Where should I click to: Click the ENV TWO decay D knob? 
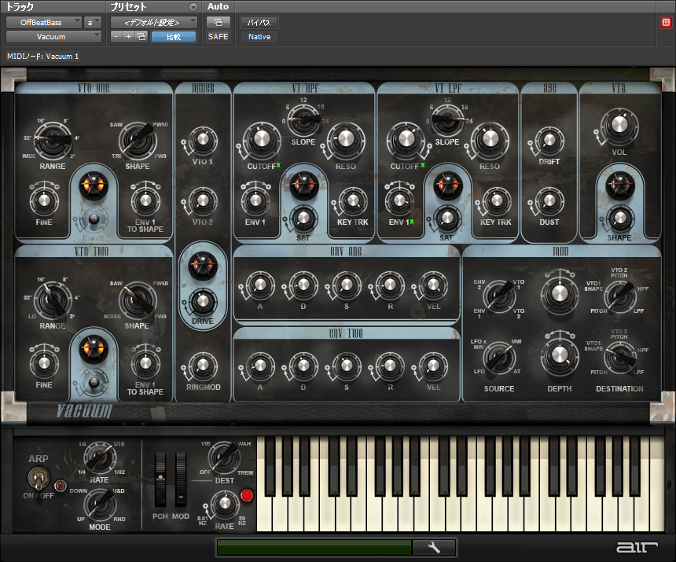pos(303,366)
